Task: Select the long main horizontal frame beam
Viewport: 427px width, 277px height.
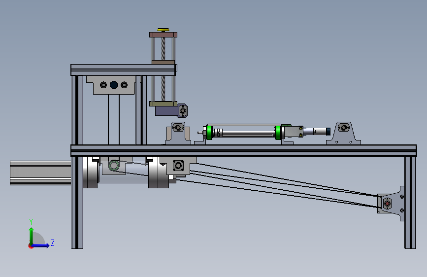Action: [244, 150]
